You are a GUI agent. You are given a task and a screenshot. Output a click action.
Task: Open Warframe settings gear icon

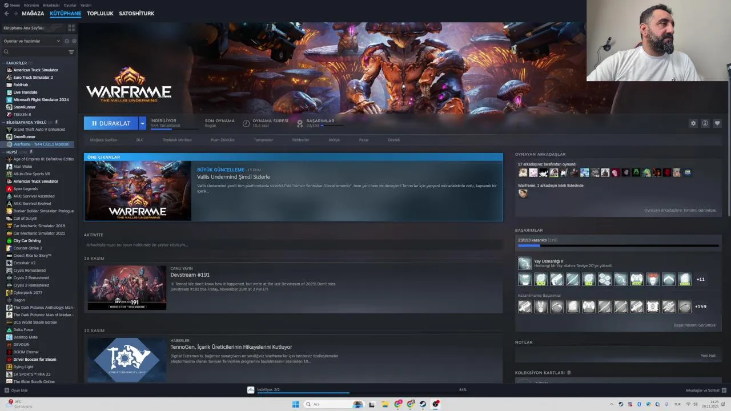click(x=693, y=123)
